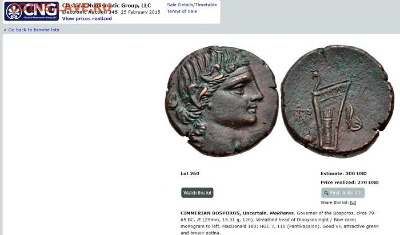Click the Lot 260 label
This screenshot has height=235, width=400.
(x=190, y=173)
